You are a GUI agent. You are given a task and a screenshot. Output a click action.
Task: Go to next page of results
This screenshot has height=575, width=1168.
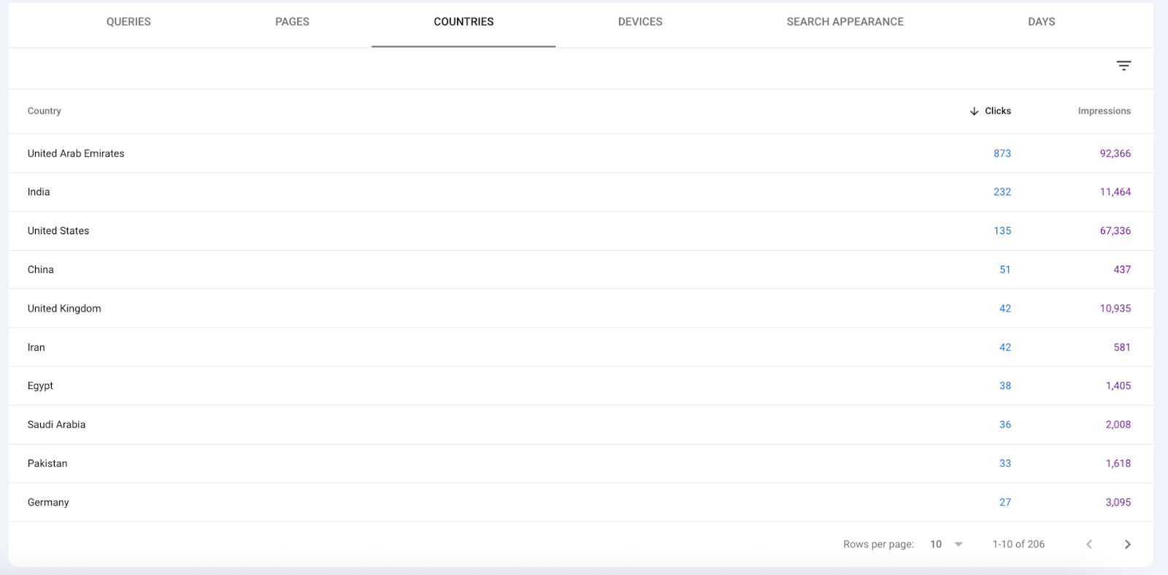pyautogui.click(x=1127, y=544)
